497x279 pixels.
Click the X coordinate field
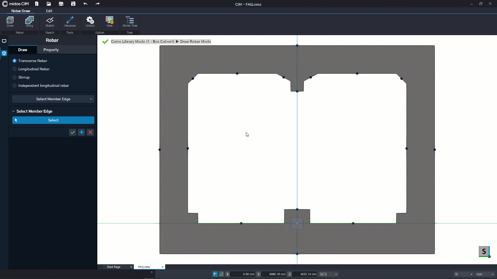coord(243,274)
